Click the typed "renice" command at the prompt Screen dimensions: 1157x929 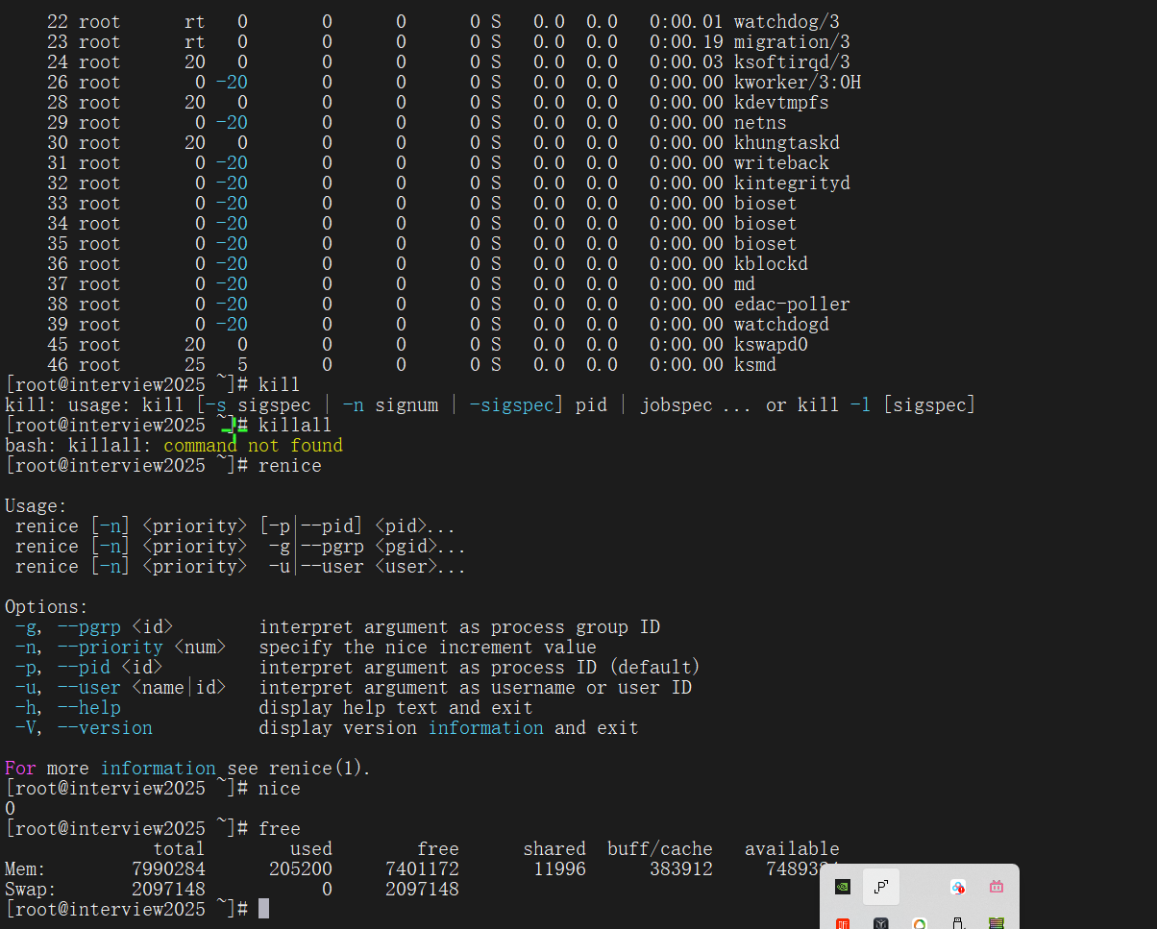(x=289, y=465)
